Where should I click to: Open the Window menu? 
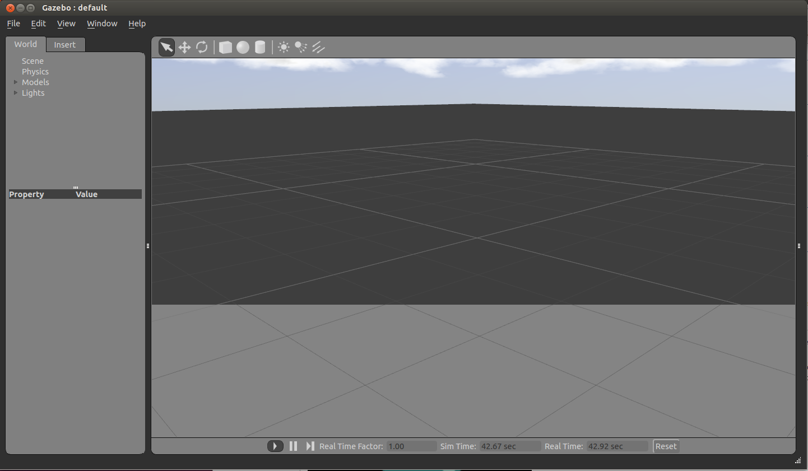coord(102,24)
